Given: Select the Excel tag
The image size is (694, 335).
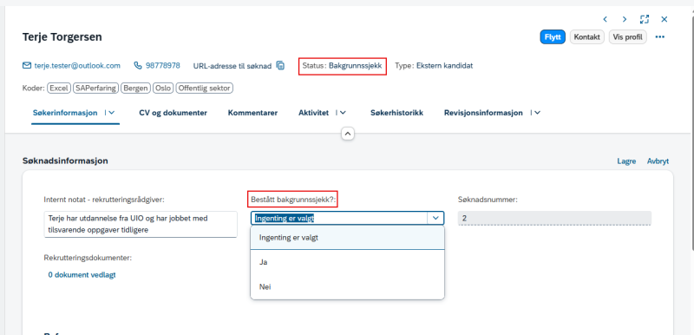Looking at the screenshot, I should click(59, 88).
